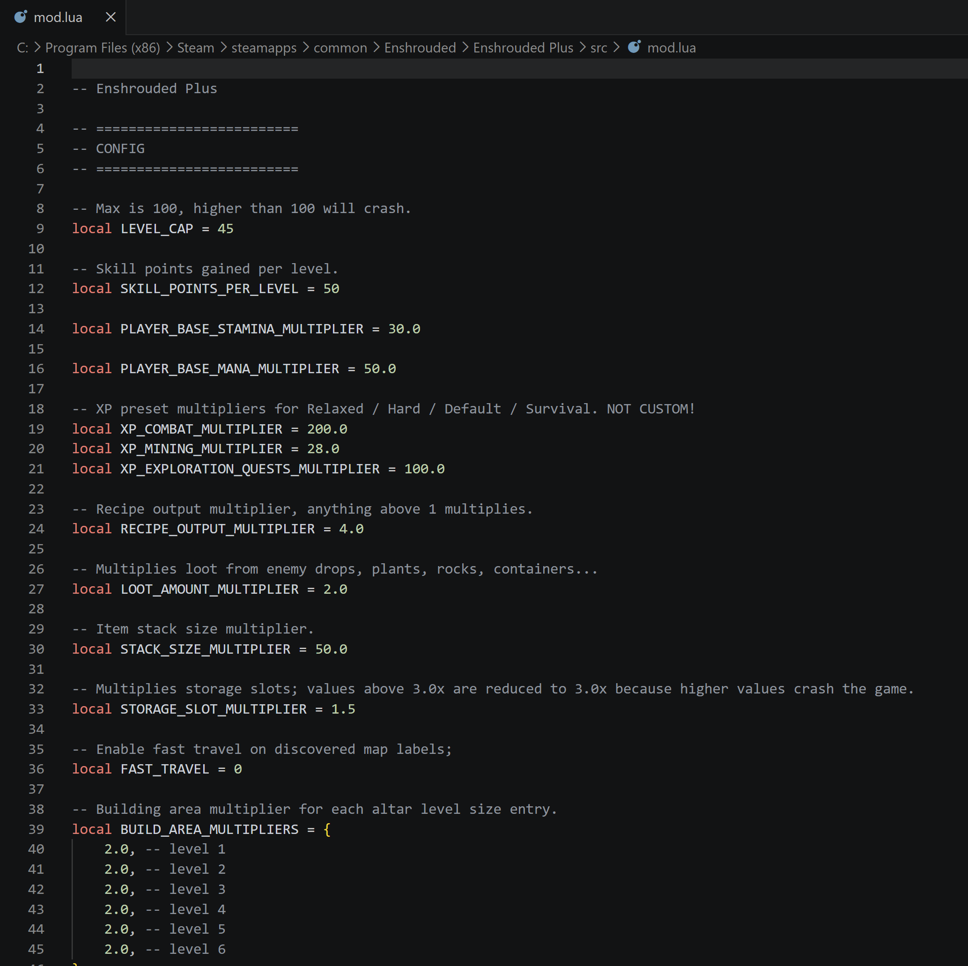The width and height of the screenshot is (968, 966).
Task: Click the value 45 of LEVEL_CAP
Action: pos(225,229)
